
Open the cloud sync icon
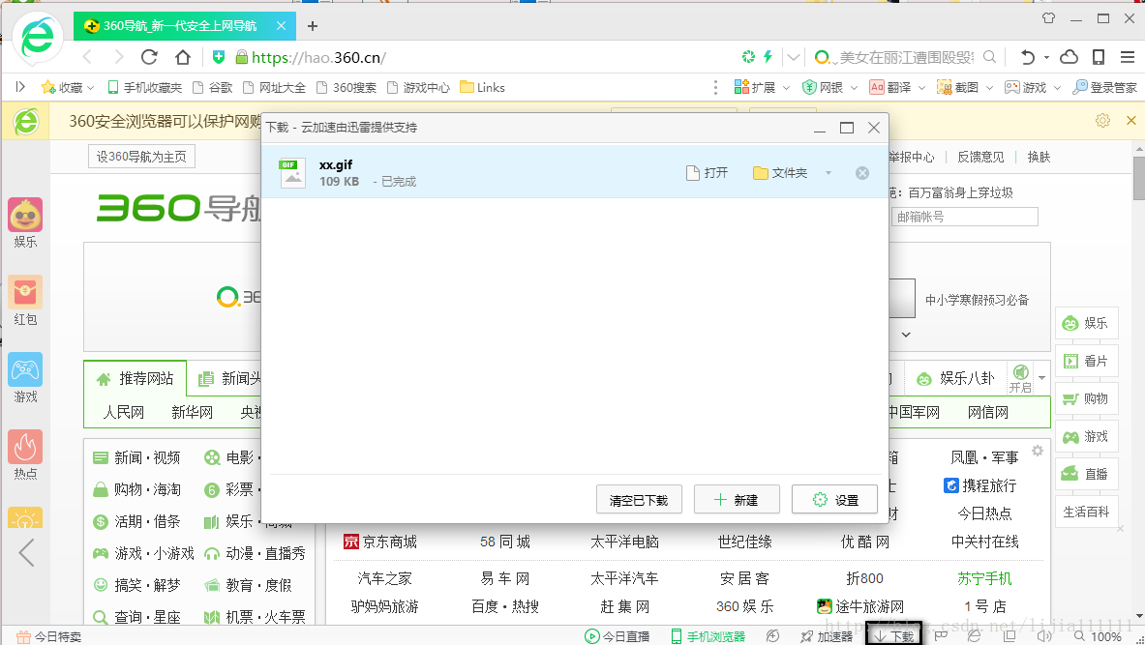(1070, 57)
